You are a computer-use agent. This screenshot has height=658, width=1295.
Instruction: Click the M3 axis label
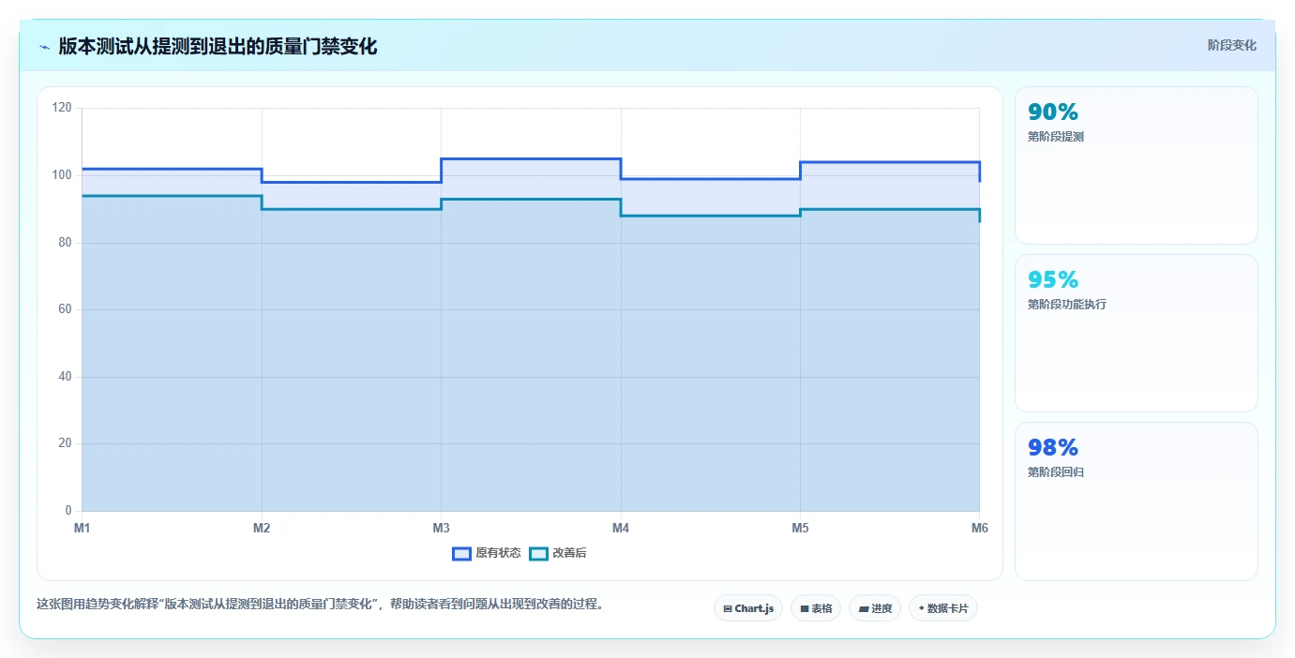[x=441, y=529]
